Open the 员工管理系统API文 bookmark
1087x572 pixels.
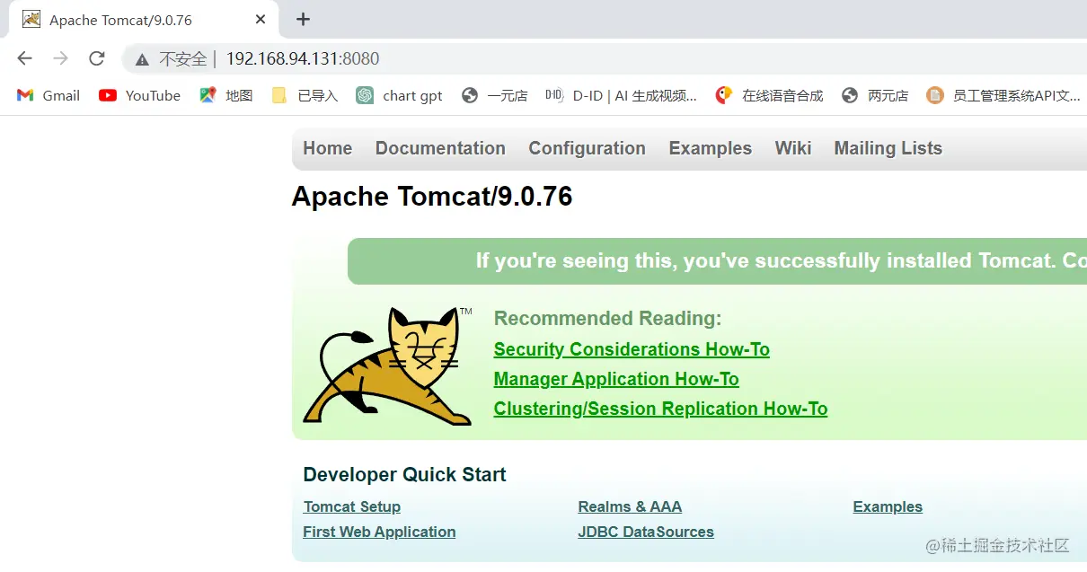point(1003,95)
